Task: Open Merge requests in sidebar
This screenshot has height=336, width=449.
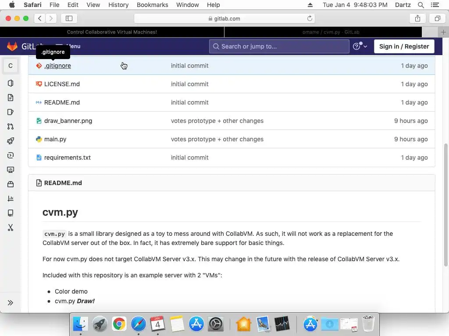Action: [11, 126]
